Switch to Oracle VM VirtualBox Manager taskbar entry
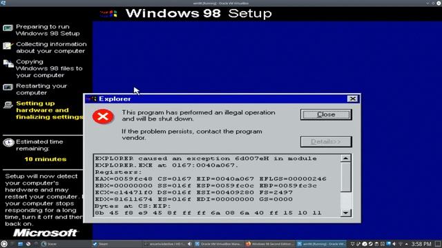This screenshot has height=248, width=442. 219,244
